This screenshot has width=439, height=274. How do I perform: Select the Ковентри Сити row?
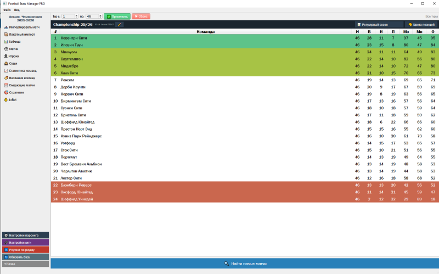click(245, 38)
